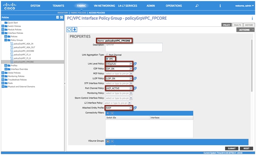Screen dimensions: 256x155
Task: Switch to the POLICY tab
Action: click(x=226, y=25)
